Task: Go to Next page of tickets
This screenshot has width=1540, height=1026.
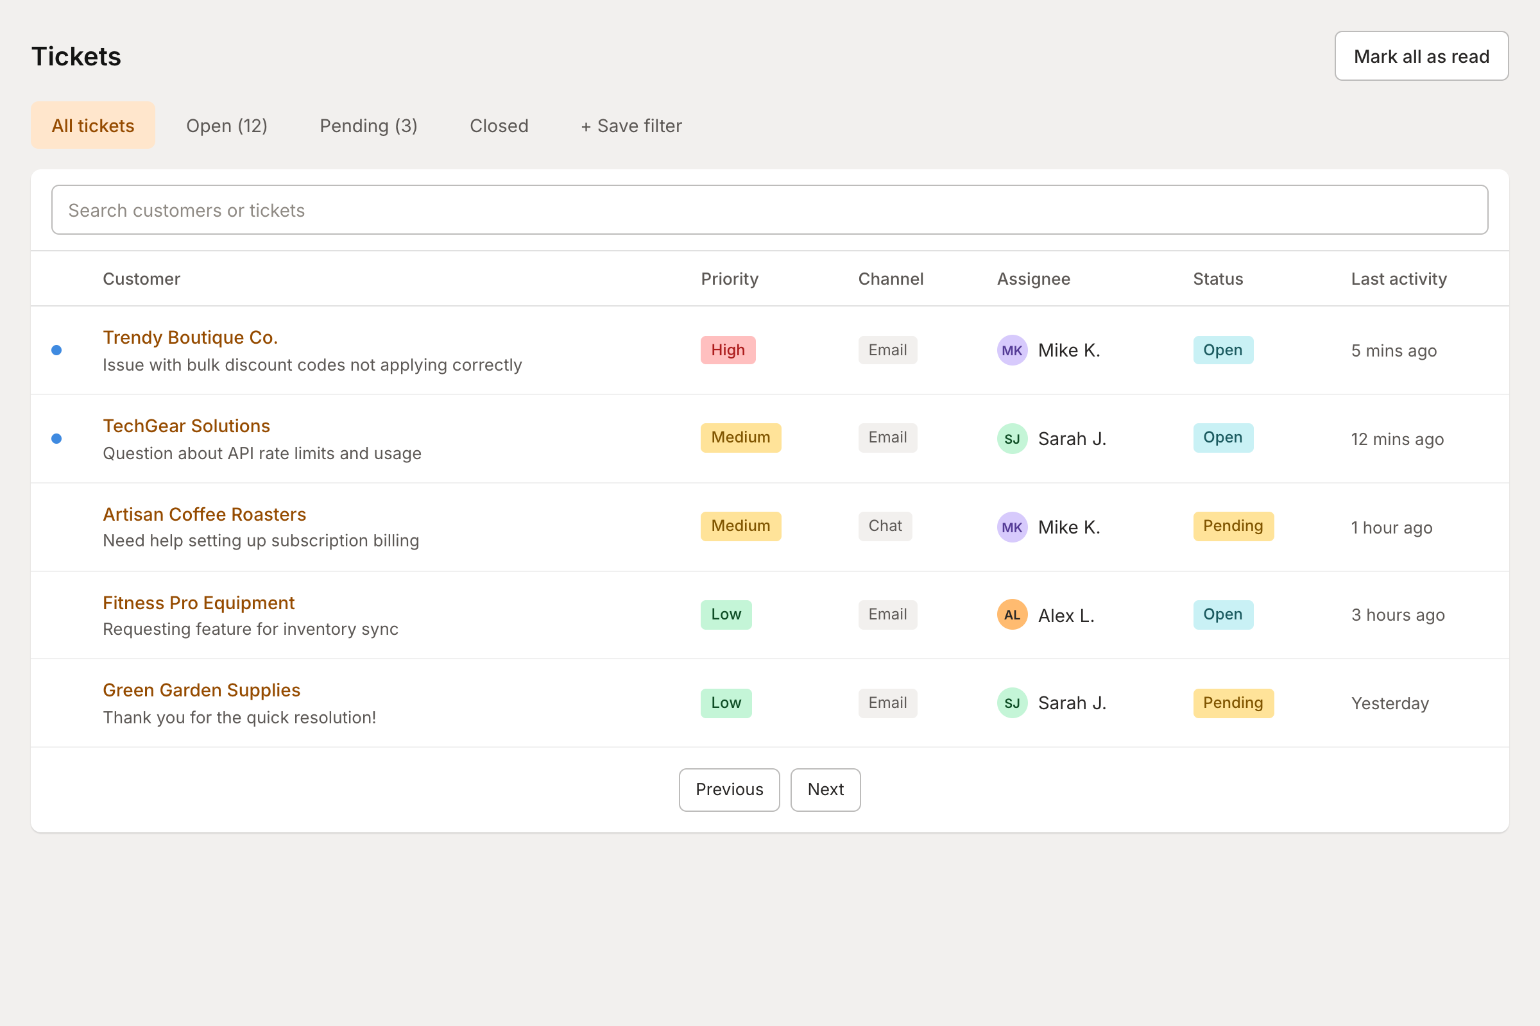Action: pyautogui.click(x=825, y=789)
